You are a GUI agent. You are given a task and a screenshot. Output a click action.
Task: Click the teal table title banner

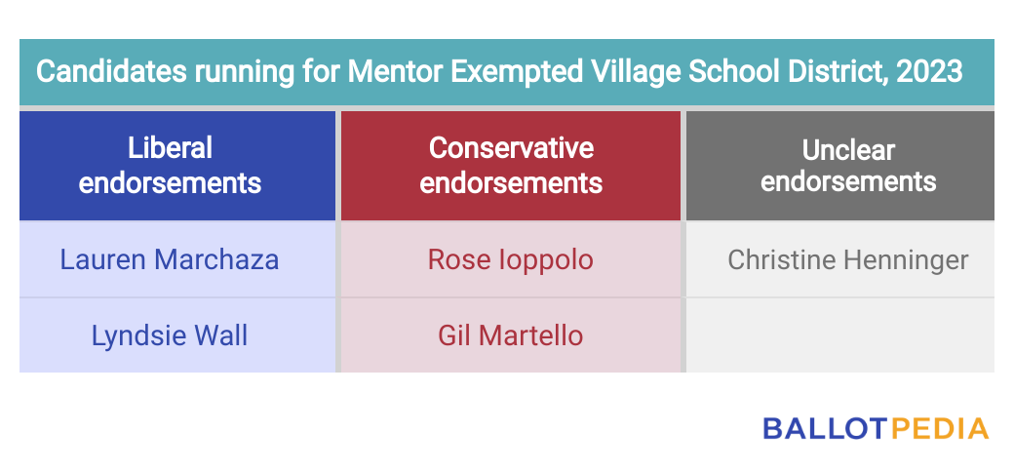click(x=507, y=71)
